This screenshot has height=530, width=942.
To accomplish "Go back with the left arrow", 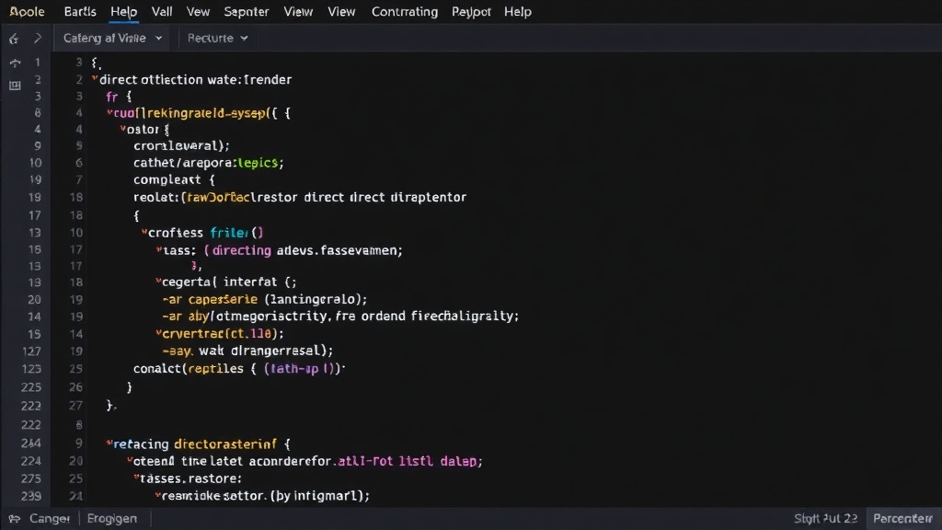I will [14, 39].
